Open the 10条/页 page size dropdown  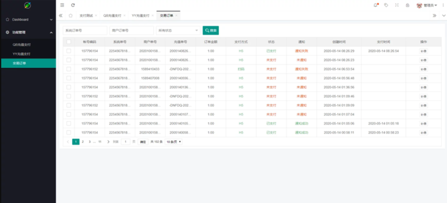[x=174, y=142]
